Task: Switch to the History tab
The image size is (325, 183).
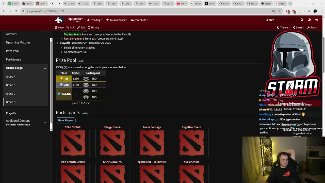Action: pyautogui.click(x=93, y=27)
